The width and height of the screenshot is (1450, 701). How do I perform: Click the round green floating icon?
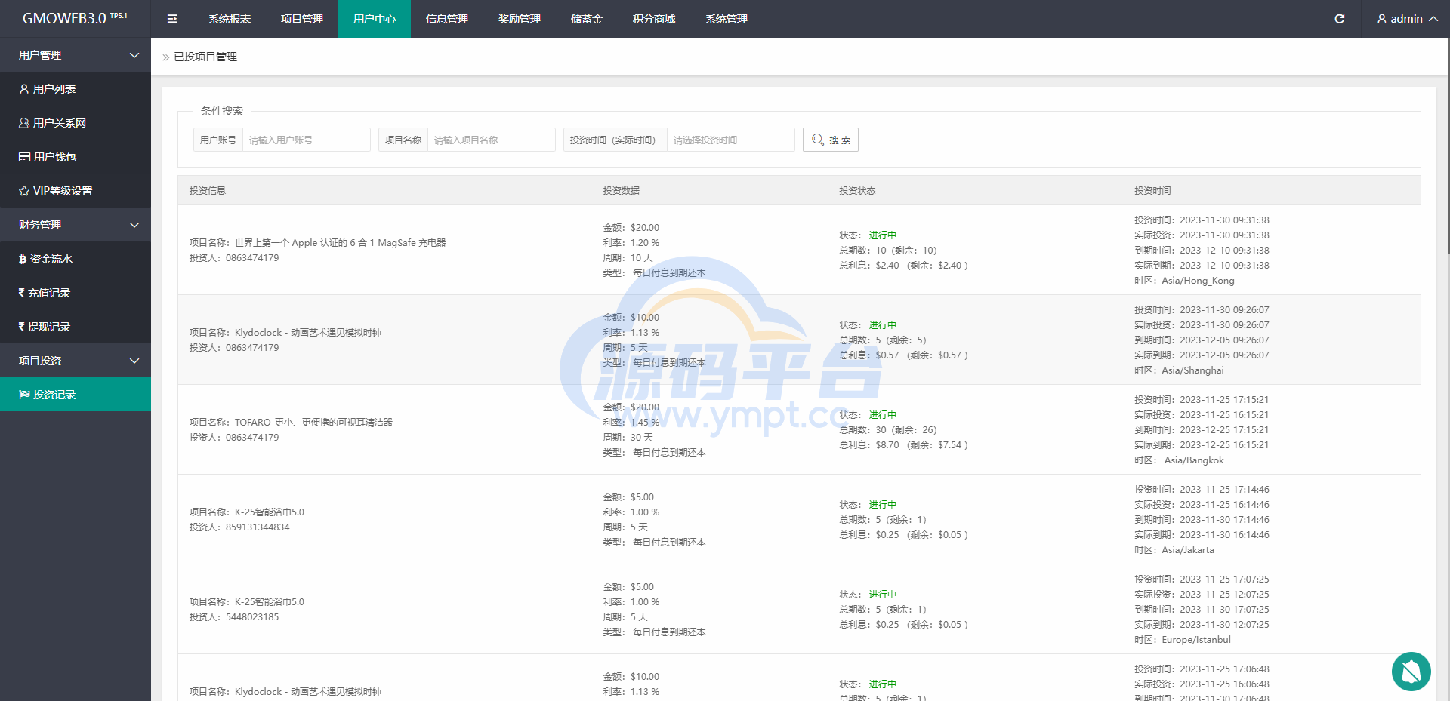1411,671
